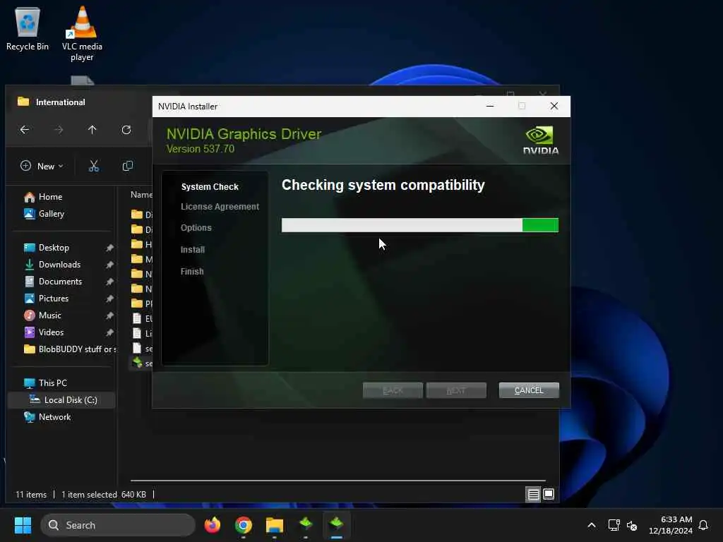Image resolution: width=723 pixels, height=542 pixels.
Task: Open the network status tray icon
Action: point(614,525)
